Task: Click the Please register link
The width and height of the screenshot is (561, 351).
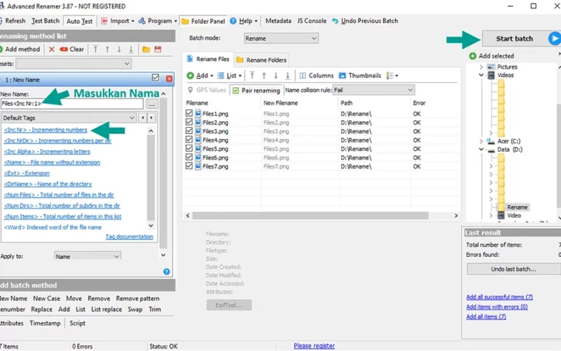Action: [314, 345]
